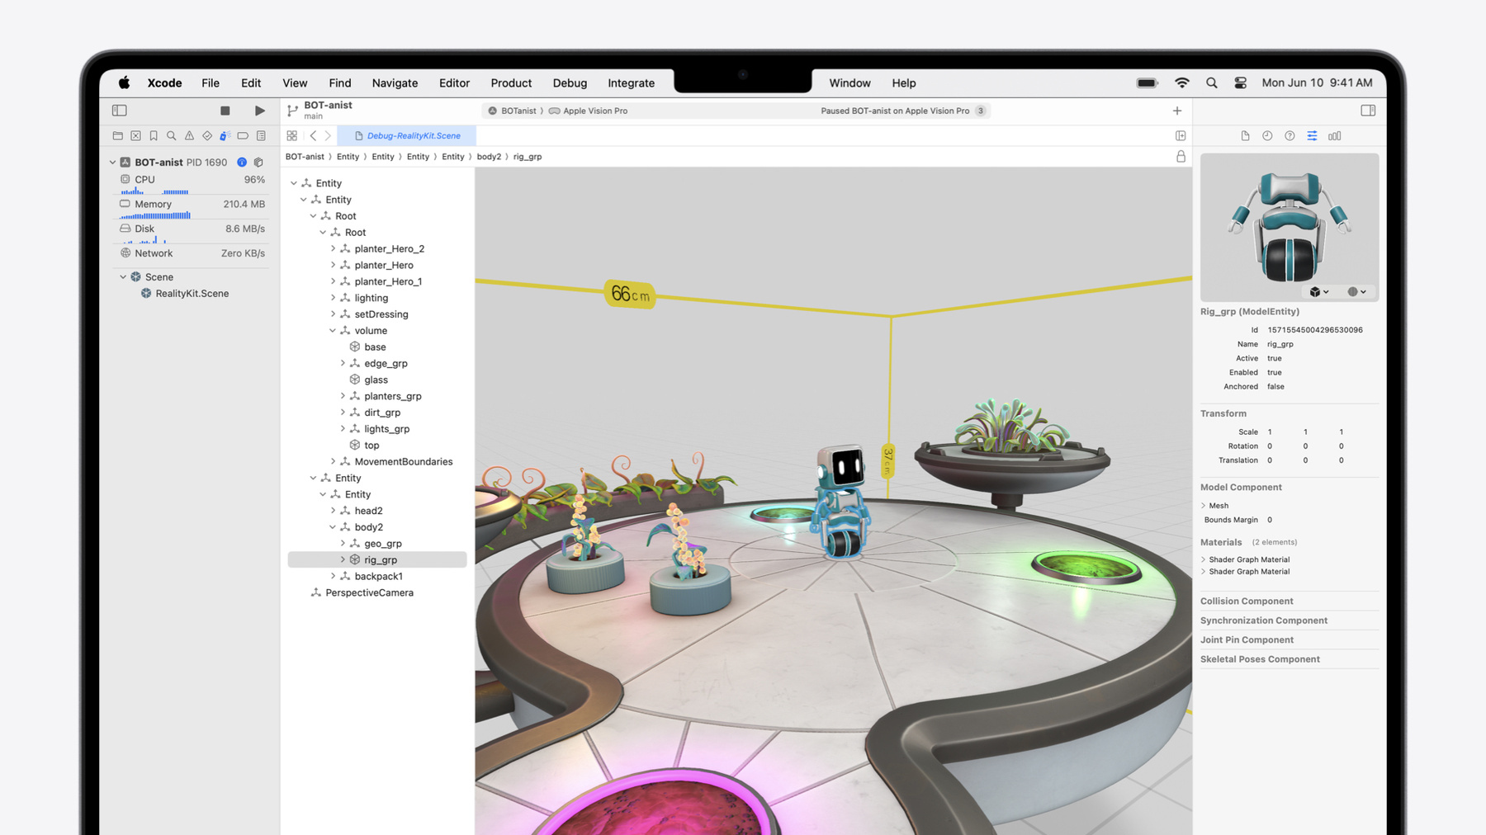Open the cube display mode dropdown
The width and height of the screenshot is (1486, 835).
coord(1319,292)
